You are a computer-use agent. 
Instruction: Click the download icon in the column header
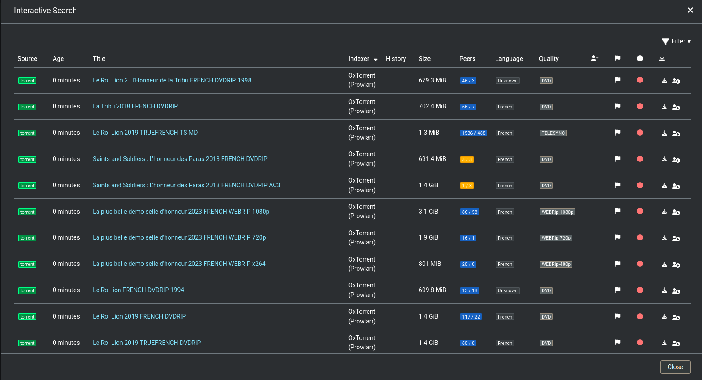pyautogui.click(x=662, y=58)
